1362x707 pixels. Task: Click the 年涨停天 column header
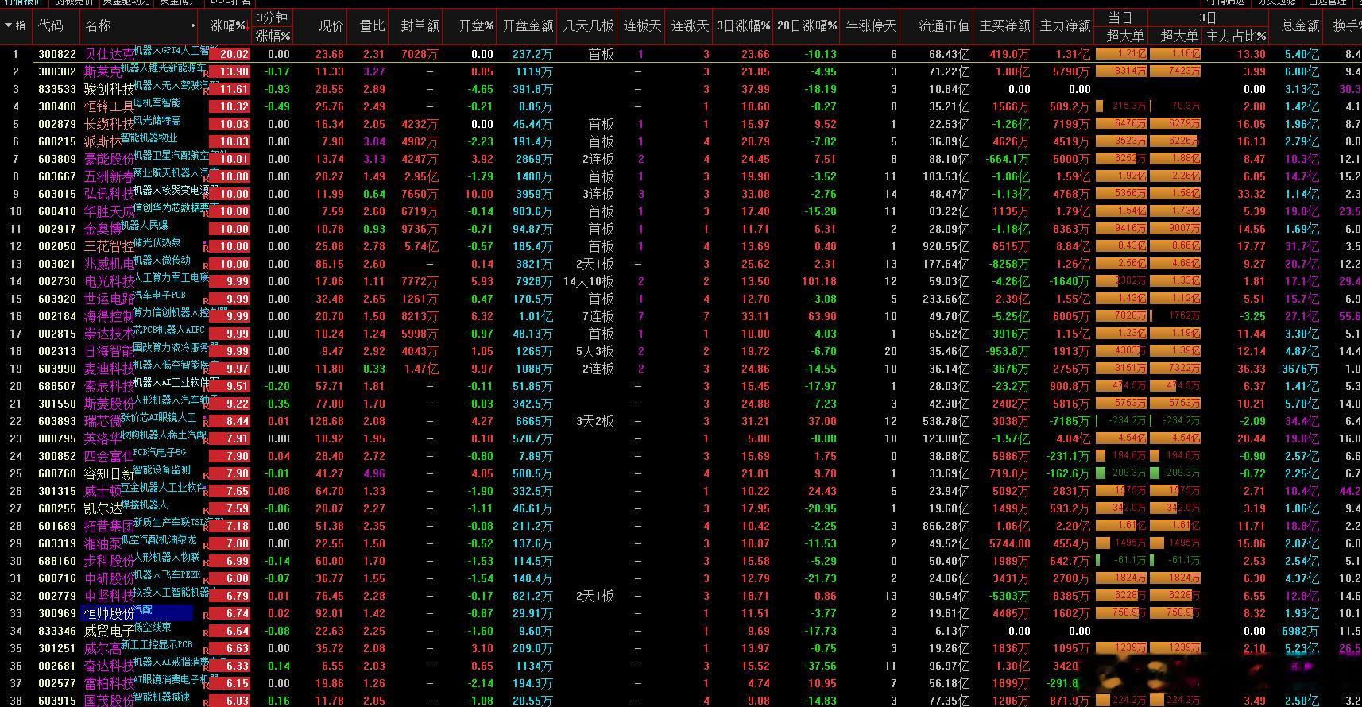[x=871, y=25]
